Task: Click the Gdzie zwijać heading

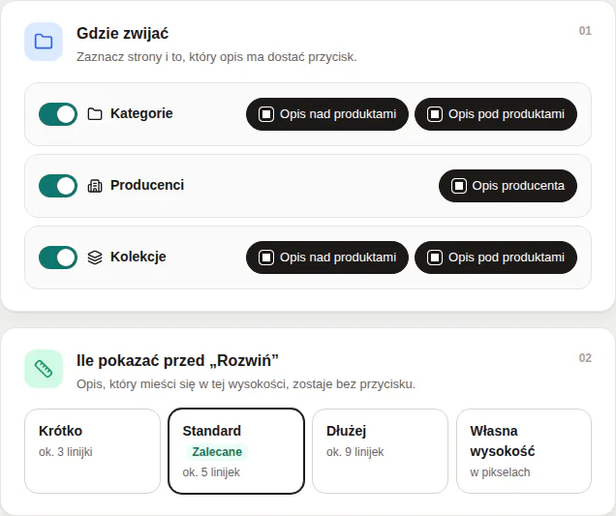Action: (x=123, y=33)
